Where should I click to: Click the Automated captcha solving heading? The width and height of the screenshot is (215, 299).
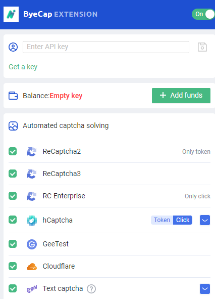coord(66,126)
